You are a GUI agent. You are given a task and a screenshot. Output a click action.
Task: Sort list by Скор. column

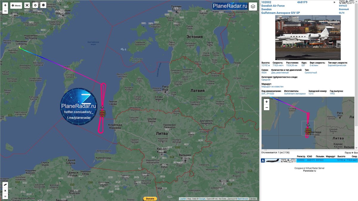coord(355,156)
